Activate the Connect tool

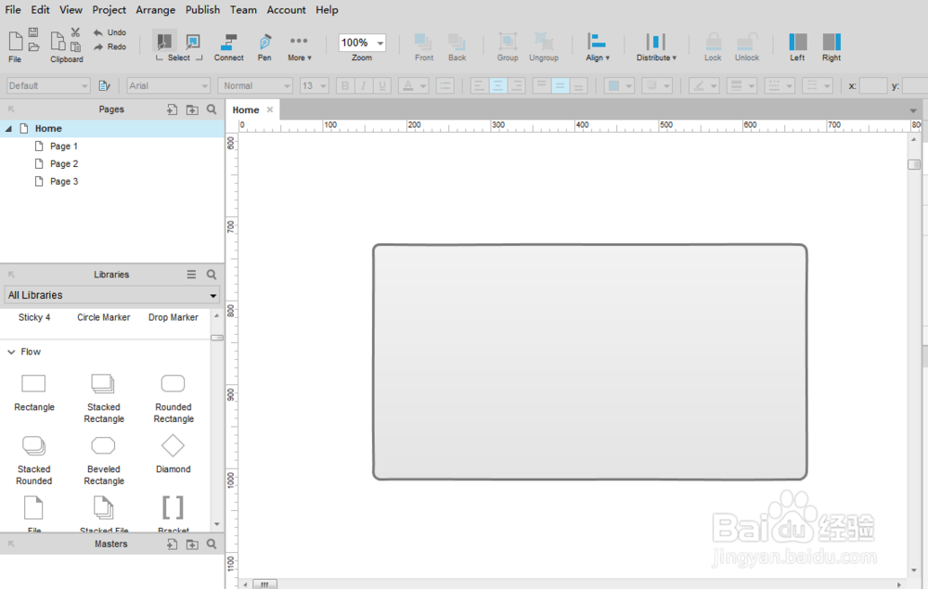pyautogui.click(x=228, y=42)
